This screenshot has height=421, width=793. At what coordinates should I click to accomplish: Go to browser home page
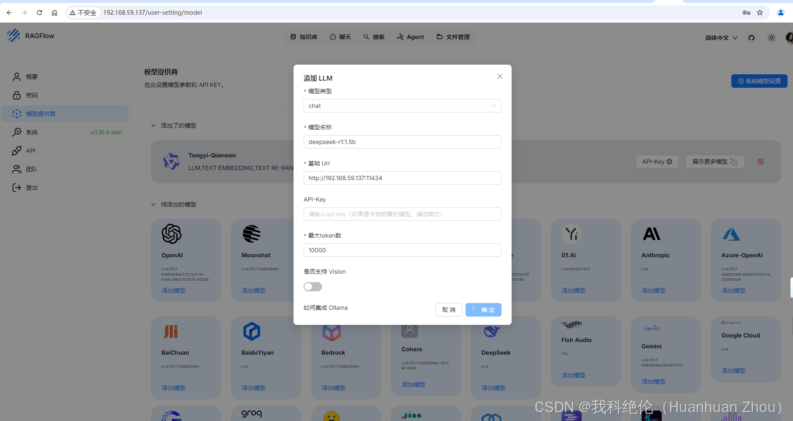click(x=55, y=13)
